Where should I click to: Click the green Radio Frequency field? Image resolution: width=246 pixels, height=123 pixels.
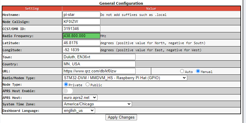tap(82, 36)
